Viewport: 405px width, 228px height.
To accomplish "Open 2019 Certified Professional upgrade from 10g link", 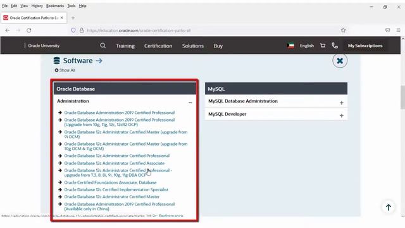I will pyautogui.click(x=120, y=122).
